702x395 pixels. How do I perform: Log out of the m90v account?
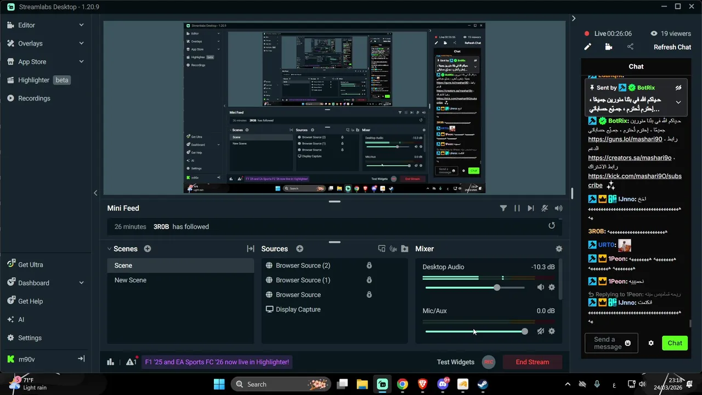(x=81, y=359)
